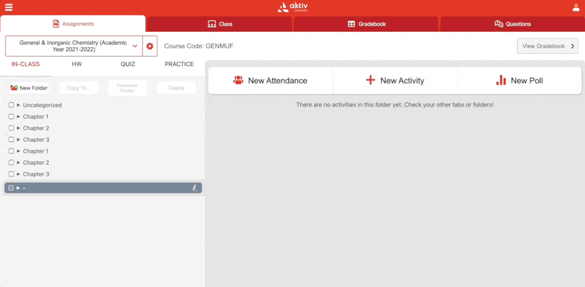Select the last Chapter 3 folder

point(36,174)
